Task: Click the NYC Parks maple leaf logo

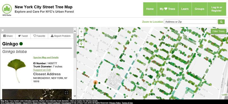Action: (7, 9)
